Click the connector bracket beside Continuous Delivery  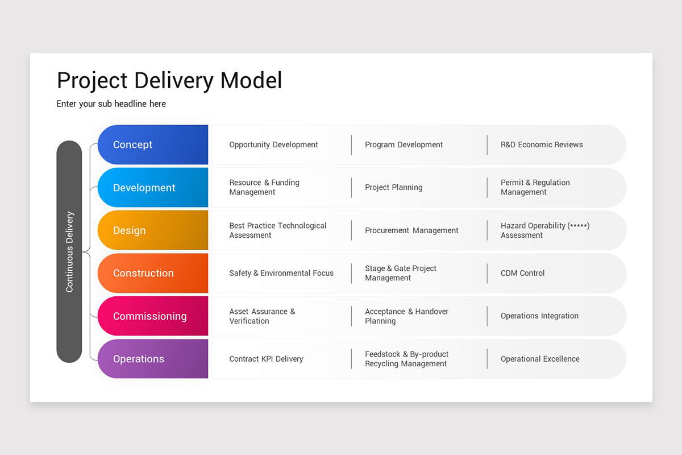click(88, 251)
